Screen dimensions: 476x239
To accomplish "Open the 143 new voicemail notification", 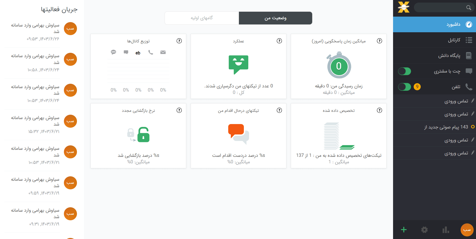I will (x=435, y=127).
